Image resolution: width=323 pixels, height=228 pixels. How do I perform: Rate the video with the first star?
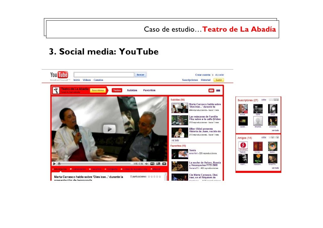pos(149,177)
